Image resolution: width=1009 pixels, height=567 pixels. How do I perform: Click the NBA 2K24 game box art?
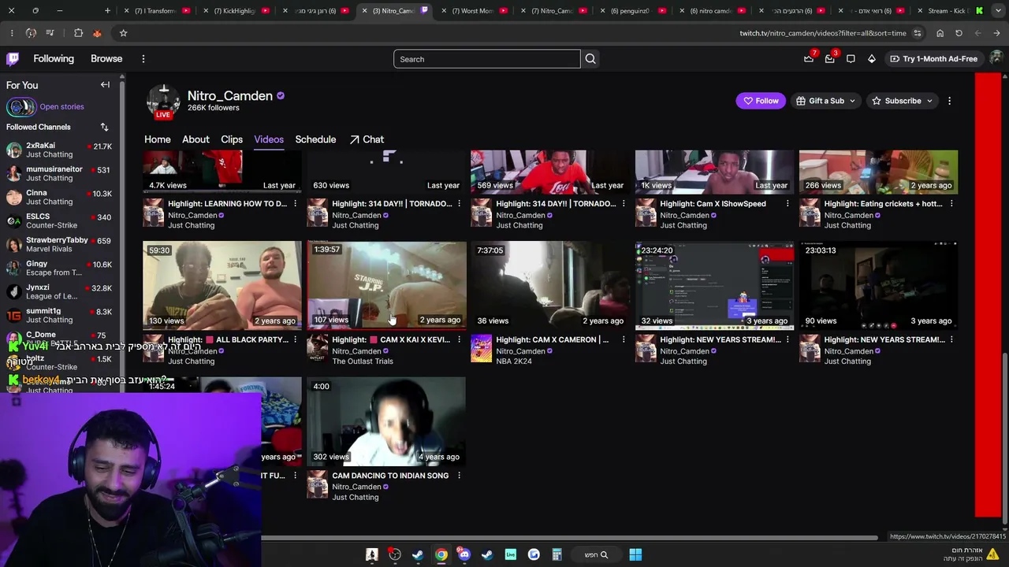(x=481, y=348)
